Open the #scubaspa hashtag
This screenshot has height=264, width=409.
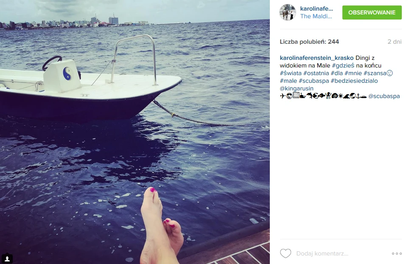pyautogui.click(x=314, y=81)
